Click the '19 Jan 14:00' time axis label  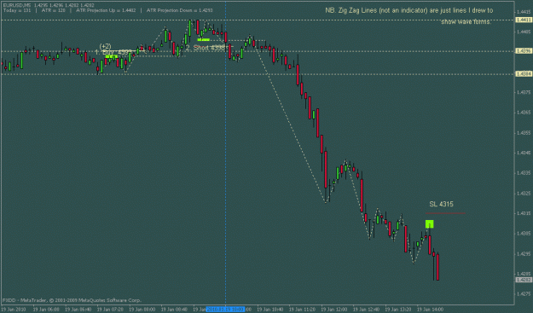click(x=430, y=310)
